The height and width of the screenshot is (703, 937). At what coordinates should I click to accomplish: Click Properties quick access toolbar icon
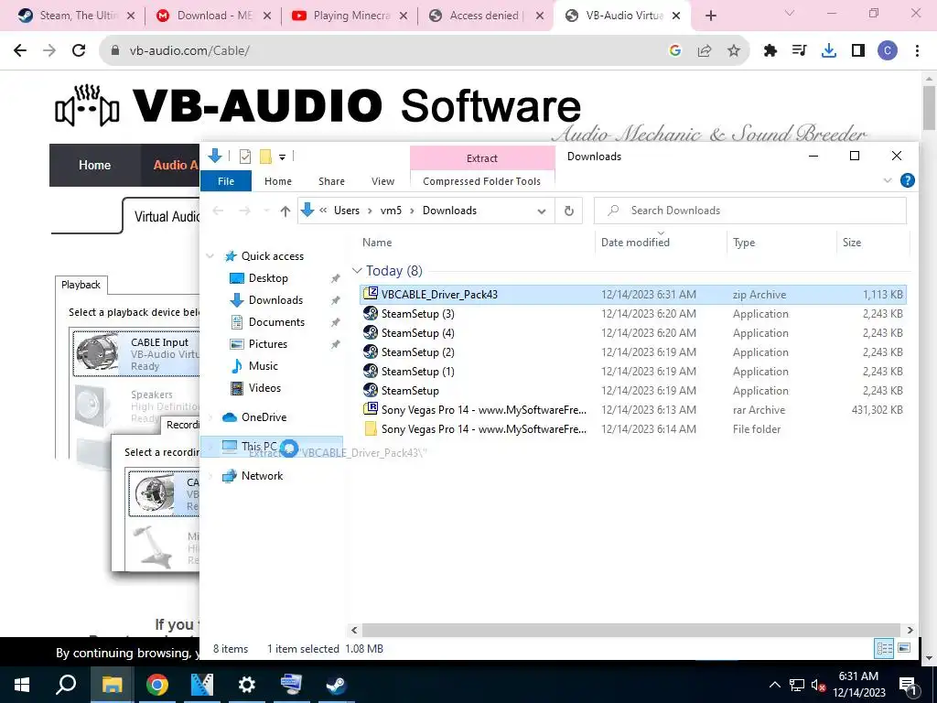pos(245,157)
